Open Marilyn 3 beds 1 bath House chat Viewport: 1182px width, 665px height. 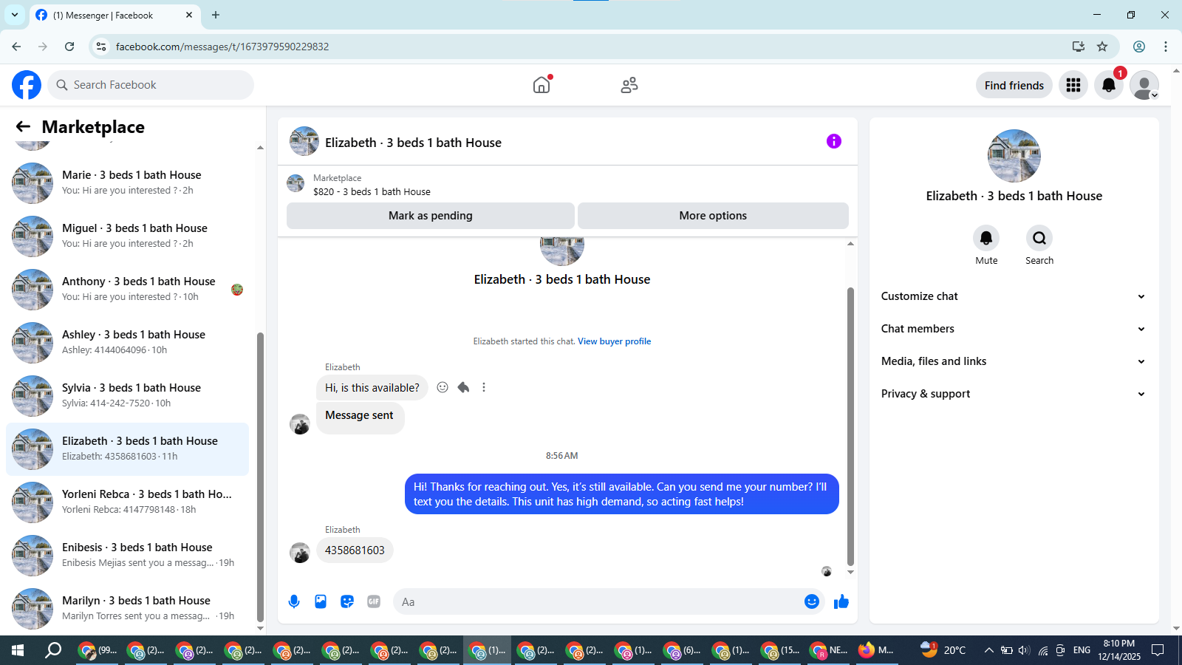[x=128, y=608]
